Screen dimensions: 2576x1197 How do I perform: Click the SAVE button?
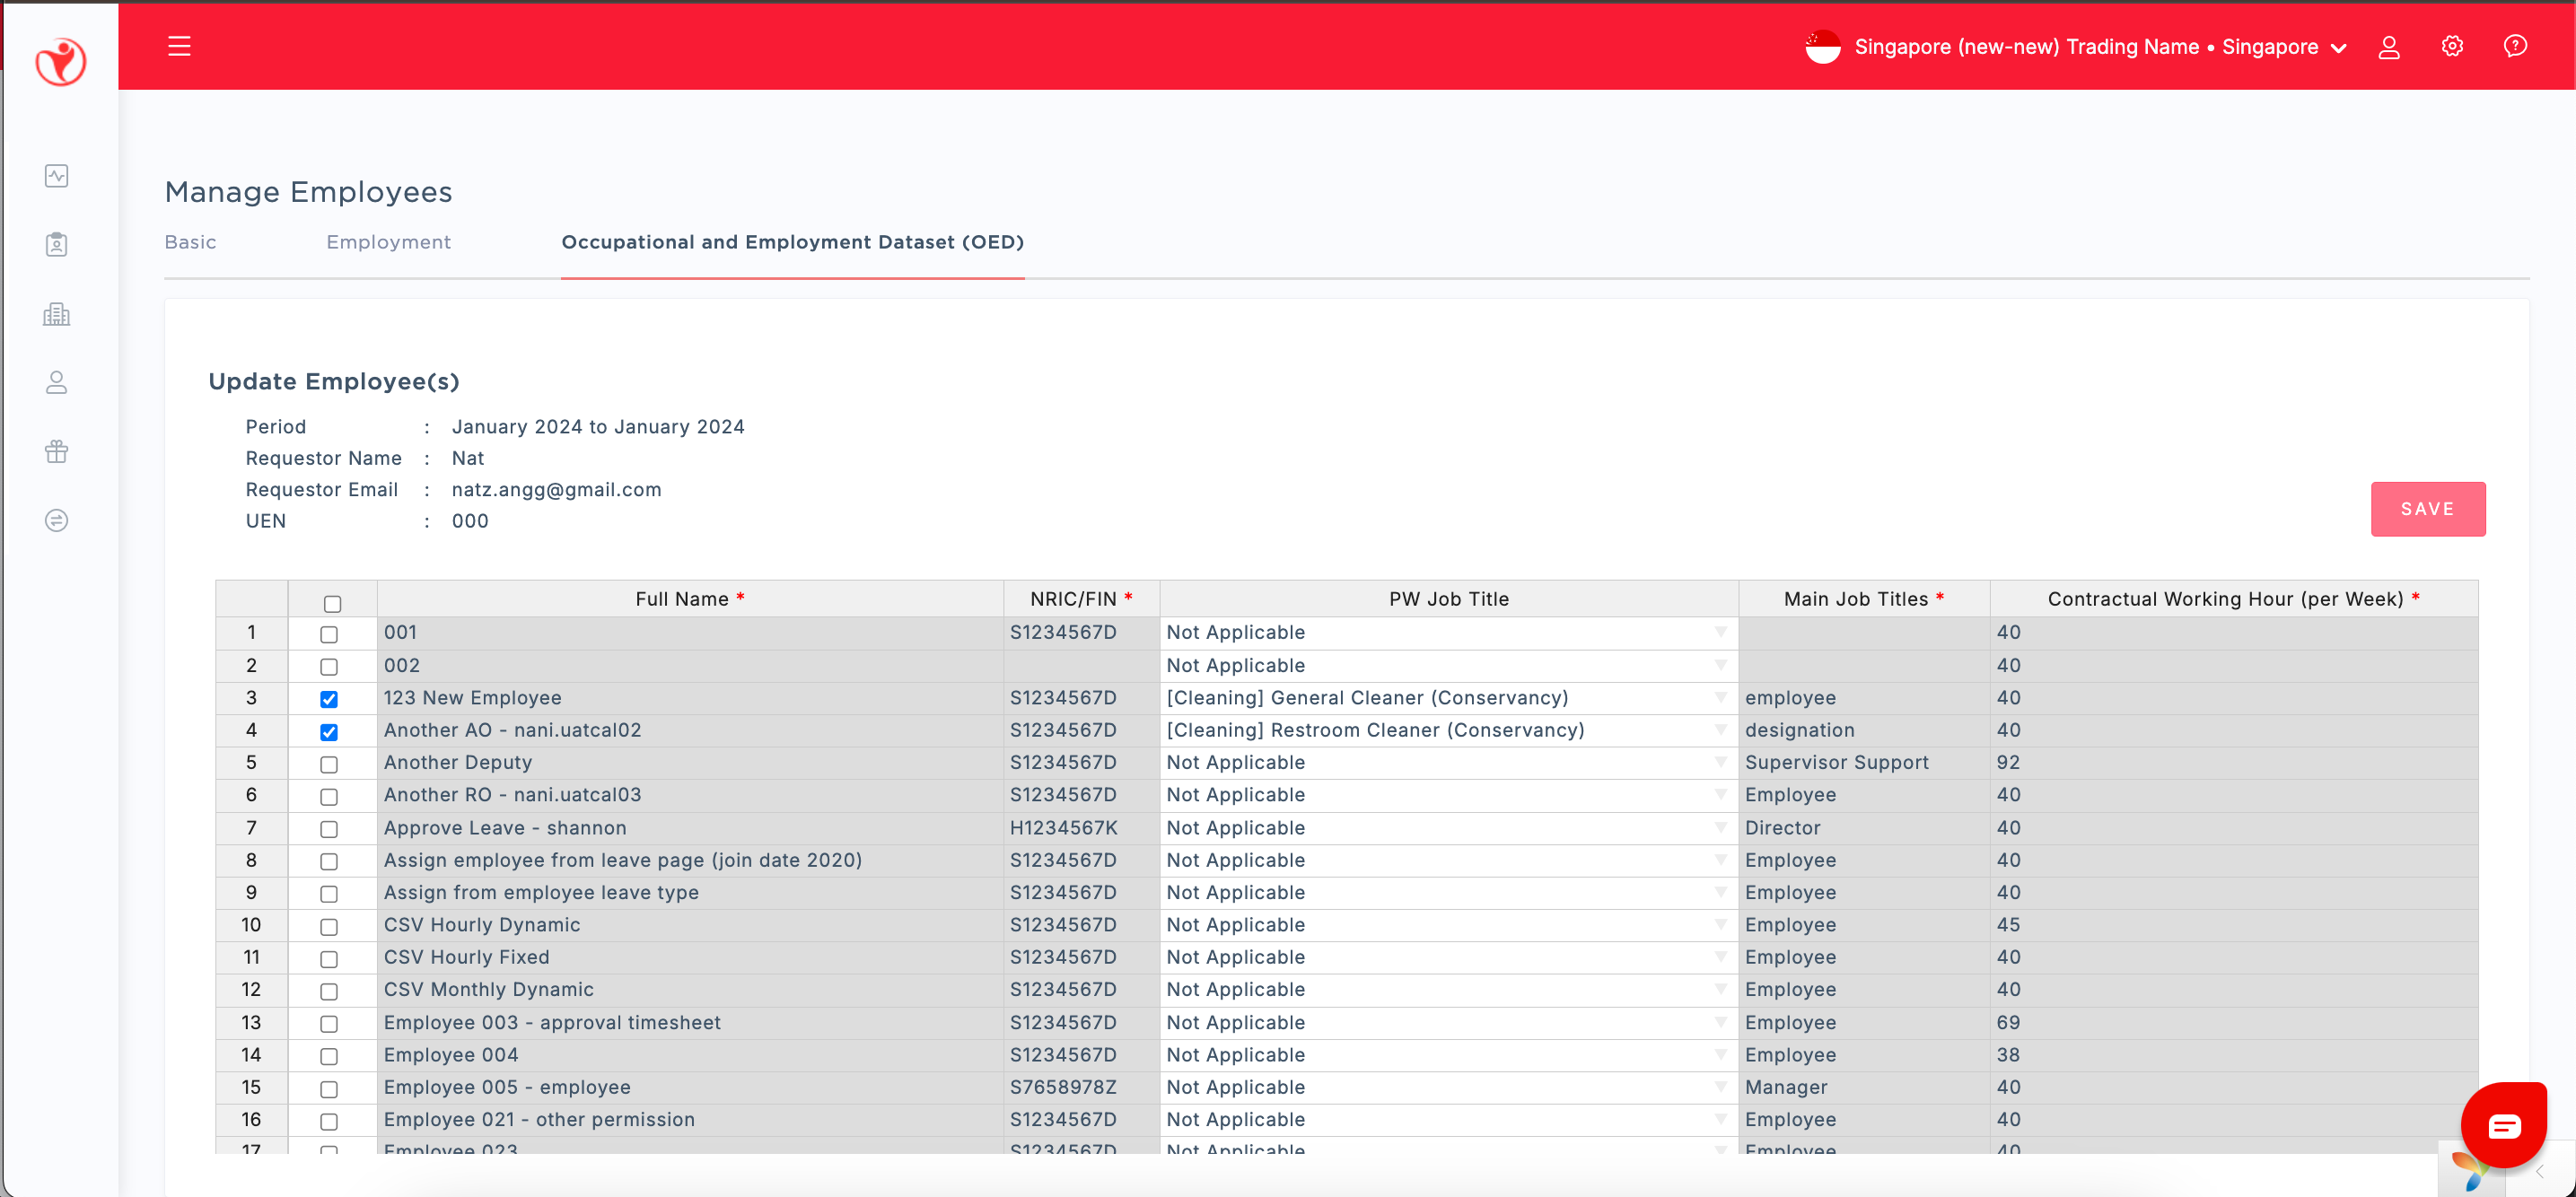tap(2427, 509)
